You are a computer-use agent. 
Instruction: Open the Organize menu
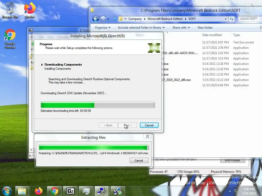point(103,28)
